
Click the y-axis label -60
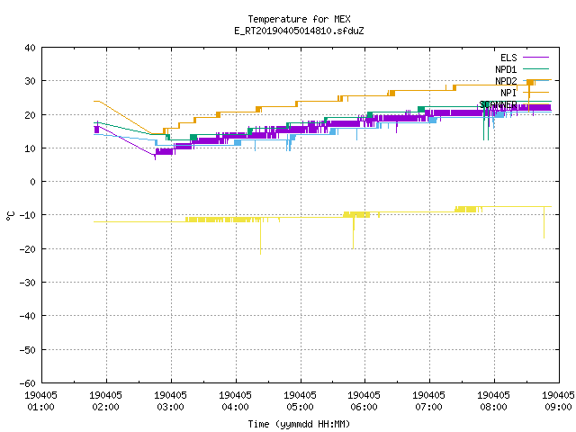28,383
